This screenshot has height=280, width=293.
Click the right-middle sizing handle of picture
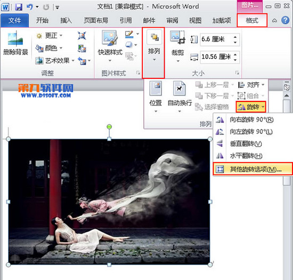210,202
